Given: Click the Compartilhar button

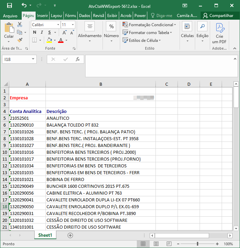Looking at the screenshot, I should [218, 16].
